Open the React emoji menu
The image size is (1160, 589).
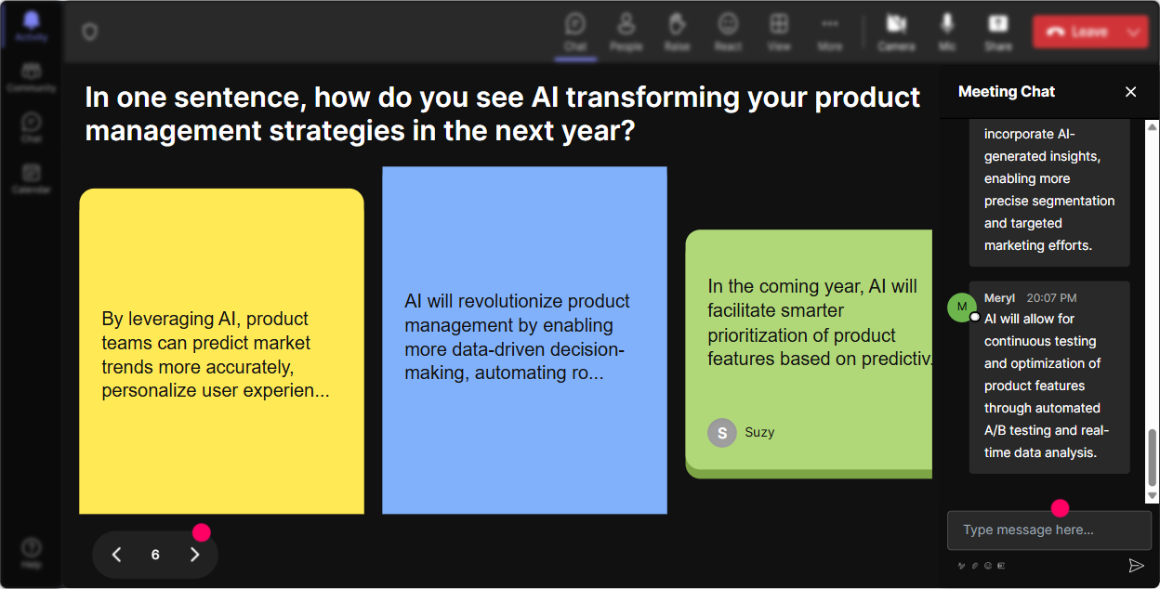click(x=728, y=32)
